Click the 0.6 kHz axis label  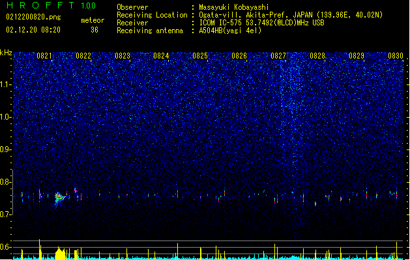pos(5,247)
